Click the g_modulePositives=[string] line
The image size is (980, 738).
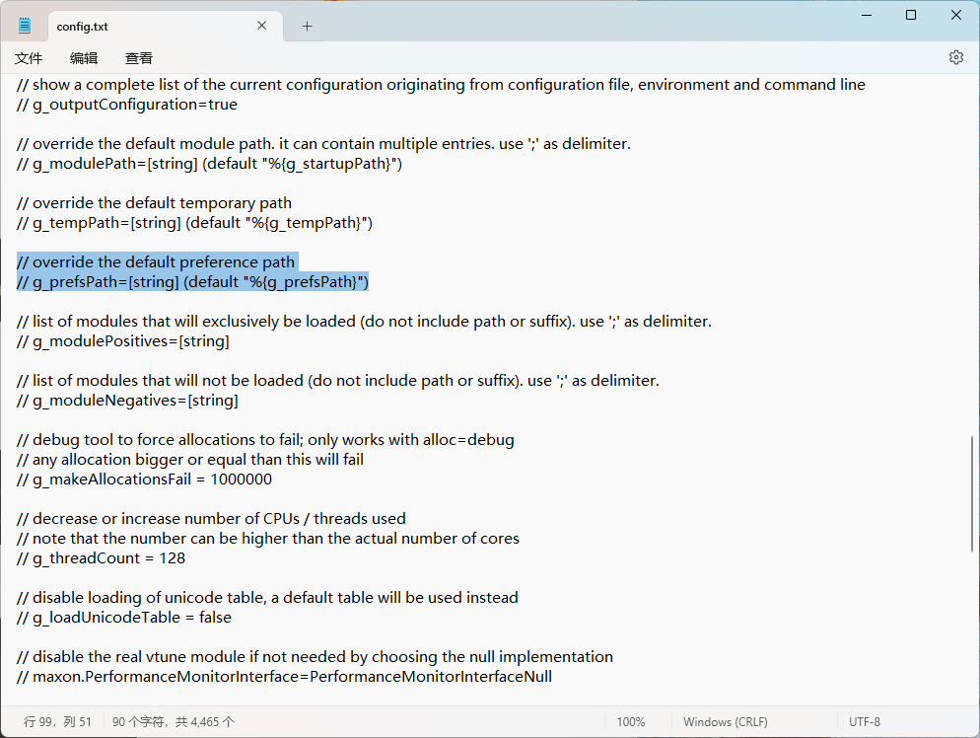[123, 341]
